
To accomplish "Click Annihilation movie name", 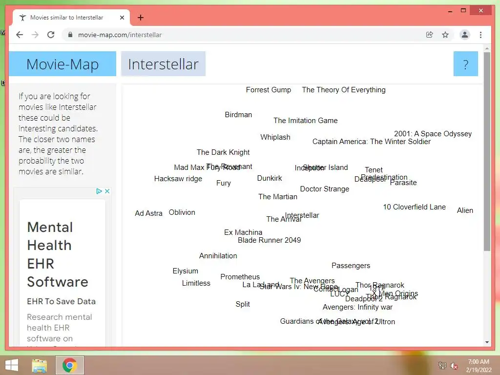I will click(218, 256).
